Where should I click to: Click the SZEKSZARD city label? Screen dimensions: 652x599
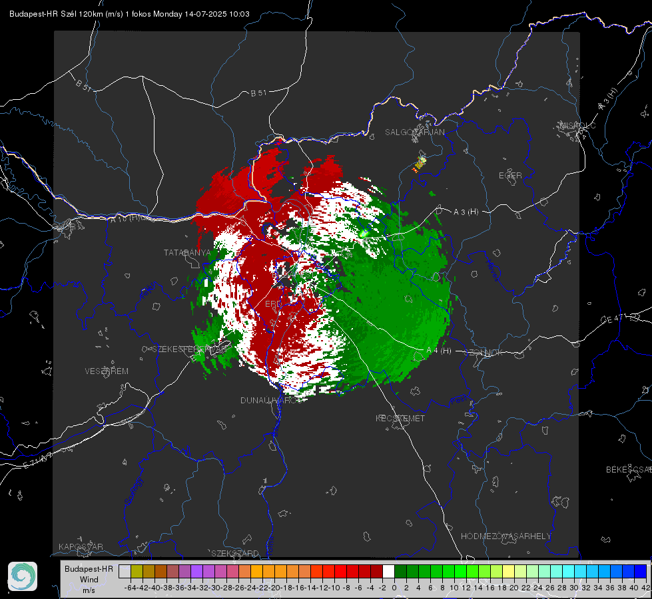click(235, 553)
